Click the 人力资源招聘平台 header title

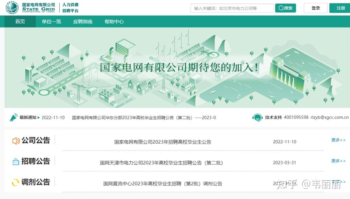click(x=70, y=7)
